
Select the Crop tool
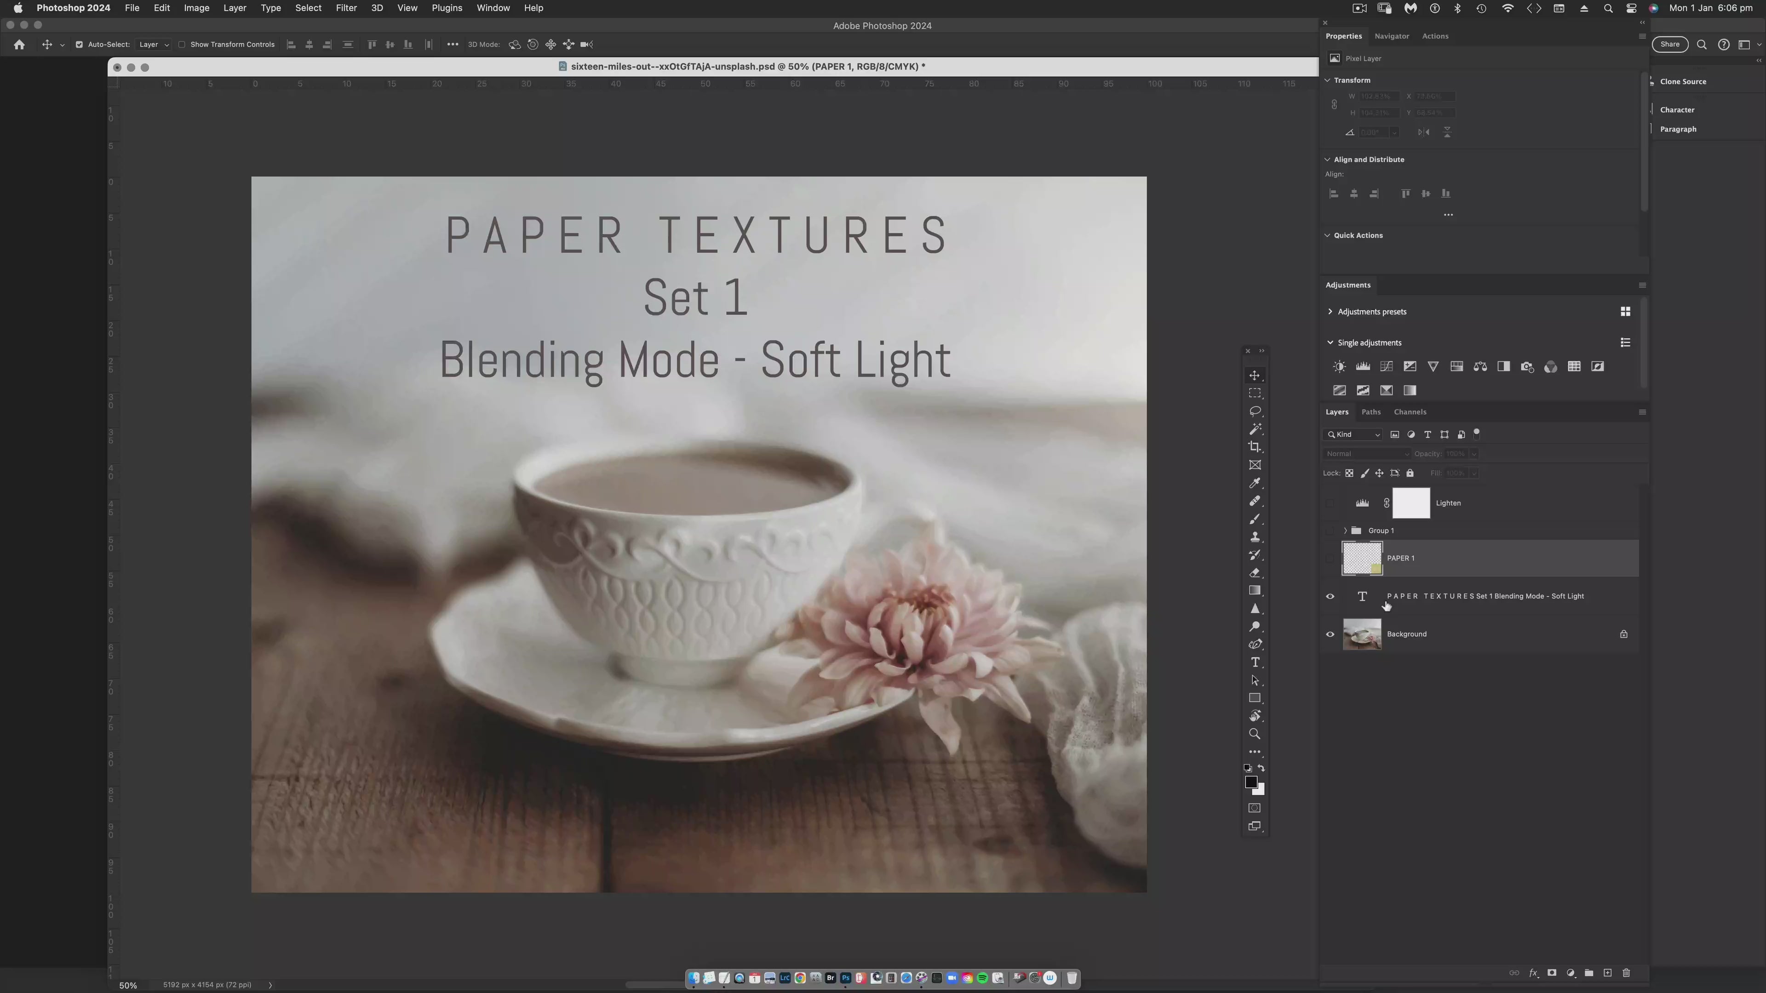[x=1255, y=447]
